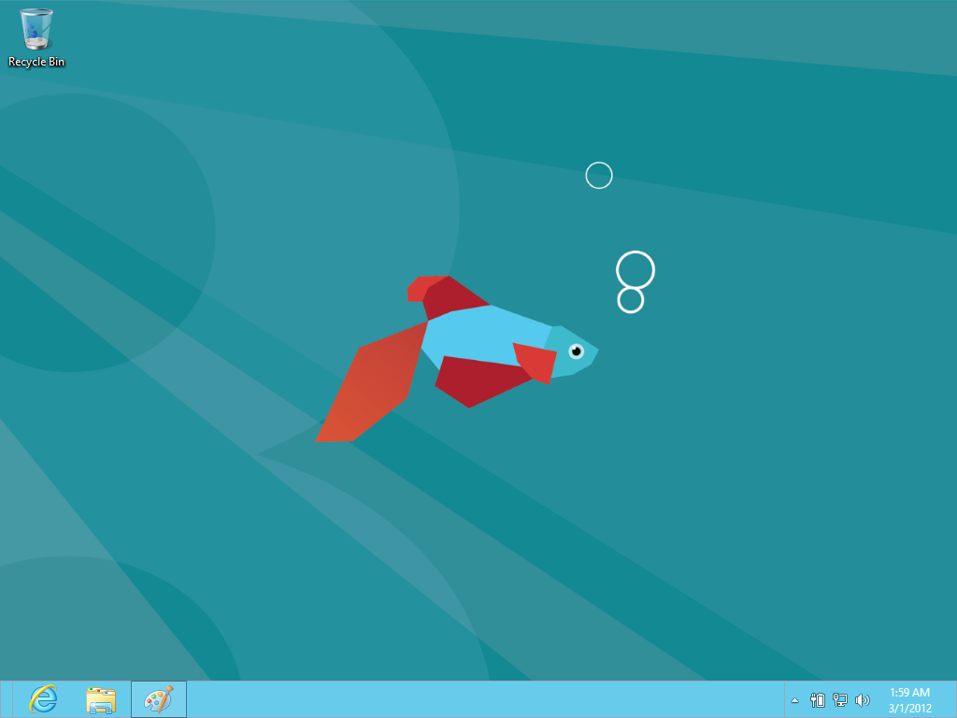Select the Recycle Bin desktop icon
Viewport: 957px width, 718px height.
pos(36,30)
